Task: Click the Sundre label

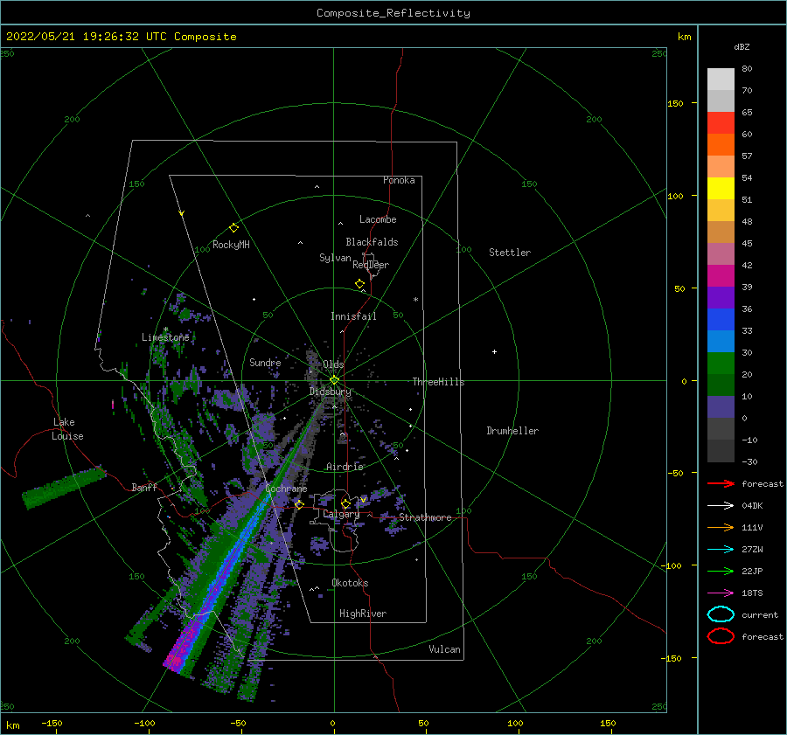Action: coord(265,362)
